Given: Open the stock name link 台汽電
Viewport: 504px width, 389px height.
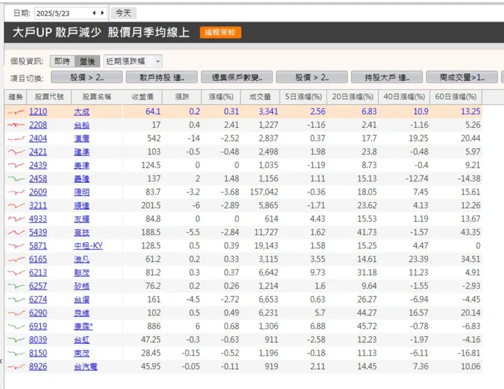Looking at the screenshot, I should pyautogui.click(x=86, y=367).
